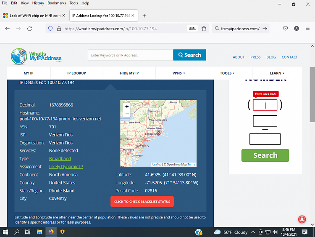Open the Leaflet attribution link on the map
The width and height of the screenshot is (315, 237).
point(157,164)
